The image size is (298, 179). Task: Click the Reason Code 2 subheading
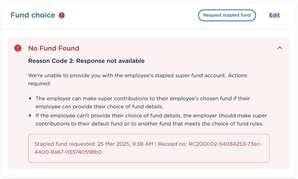coord(86,61)
